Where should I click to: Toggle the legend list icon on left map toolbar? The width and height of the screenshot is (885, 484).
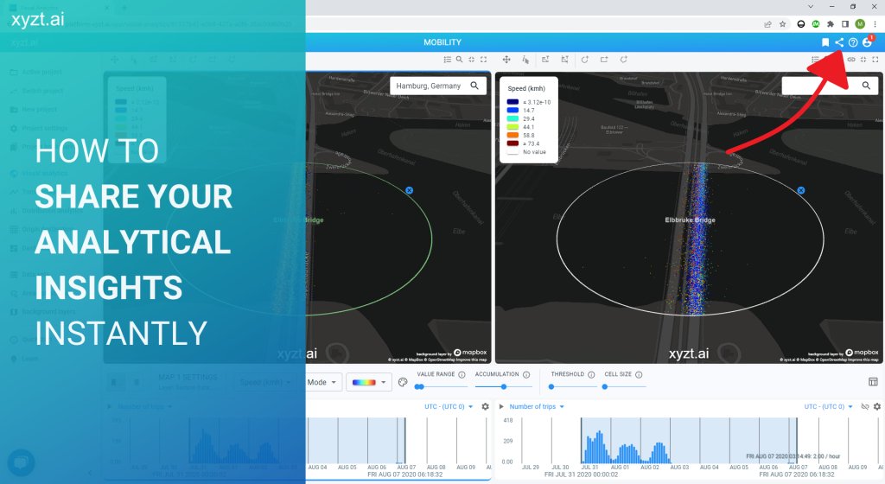447,60
